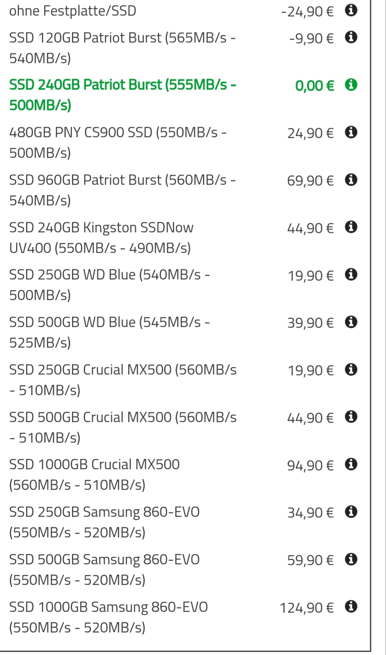This screenshot has width=386, height=655.
Task: Choose SSD 250GB Crucial MX500
Action: [122, 380]
